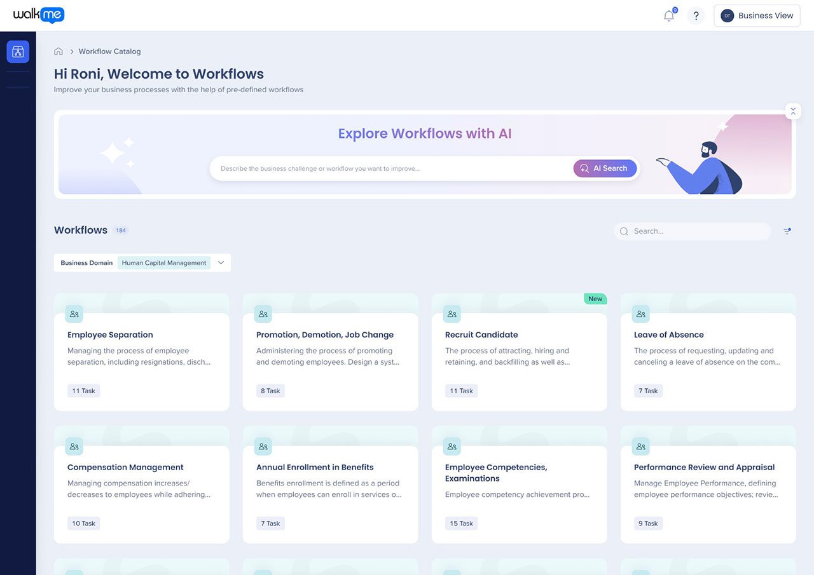Viewport: 814px width, 575px height.
Task: Go to the home breadcrumb icon
Action: [59, 51]
